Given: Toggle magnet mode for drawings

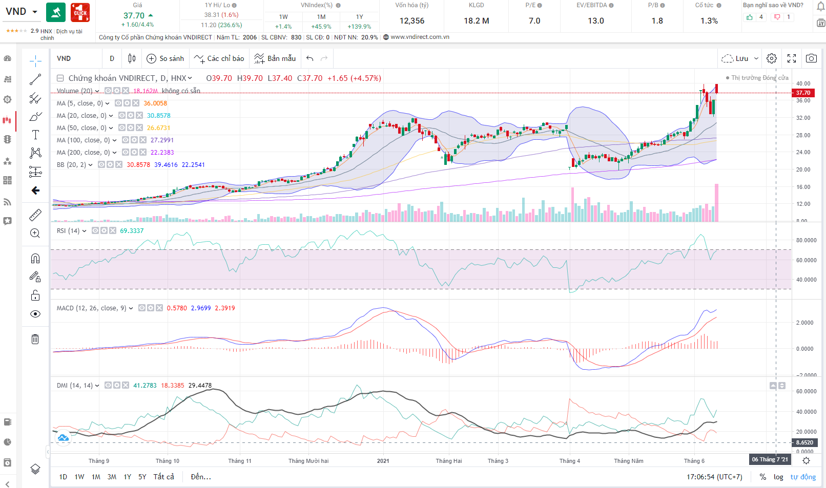Looking at the screenshot, I should 35,258.
